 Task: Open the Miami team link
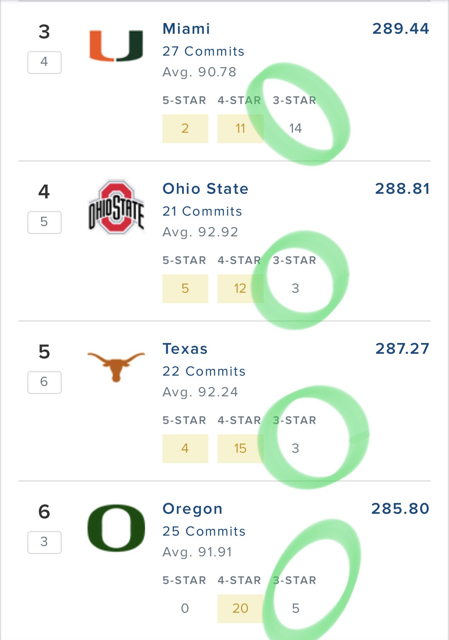click(186, 29)
